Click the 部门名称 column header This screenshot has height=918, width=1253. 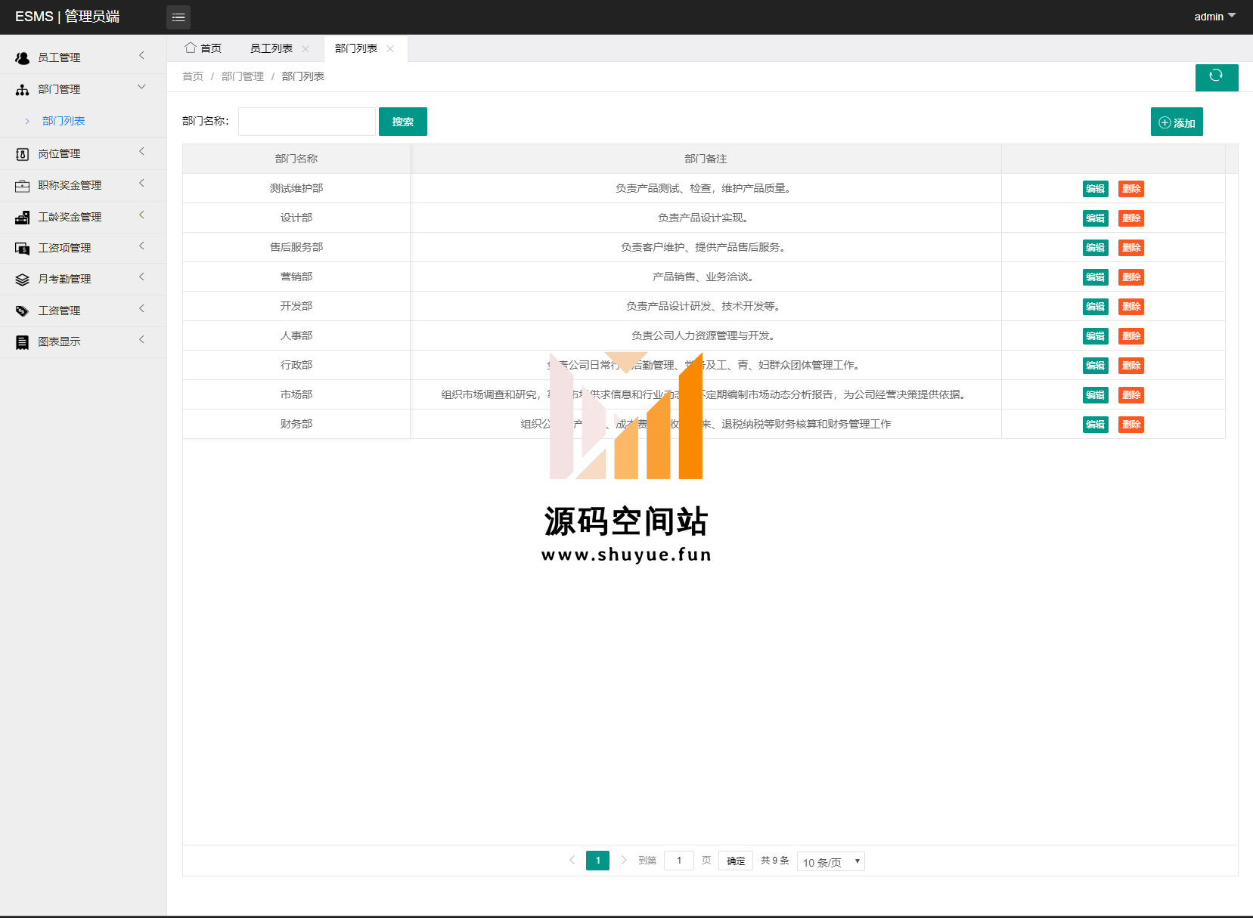click(x=296, y=159)
